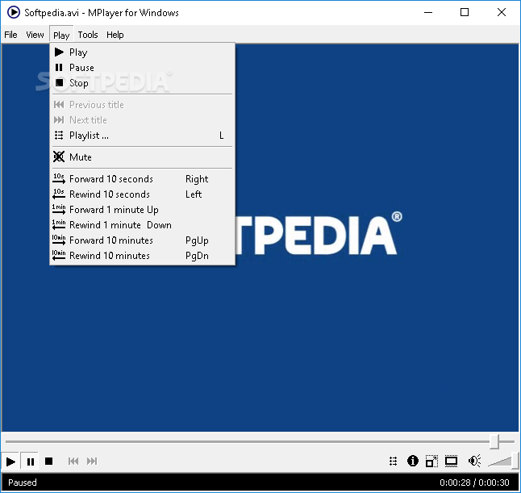521x493 pixels.
Task: Choose Play from the Play menu
Action: (142, 52)
